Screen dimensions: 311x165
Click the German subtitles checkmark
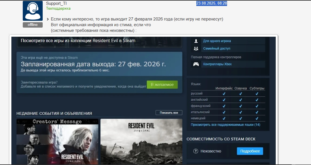257,118
